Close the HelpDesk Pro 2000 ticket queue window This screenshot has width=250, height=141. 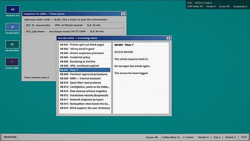(123, 14)
